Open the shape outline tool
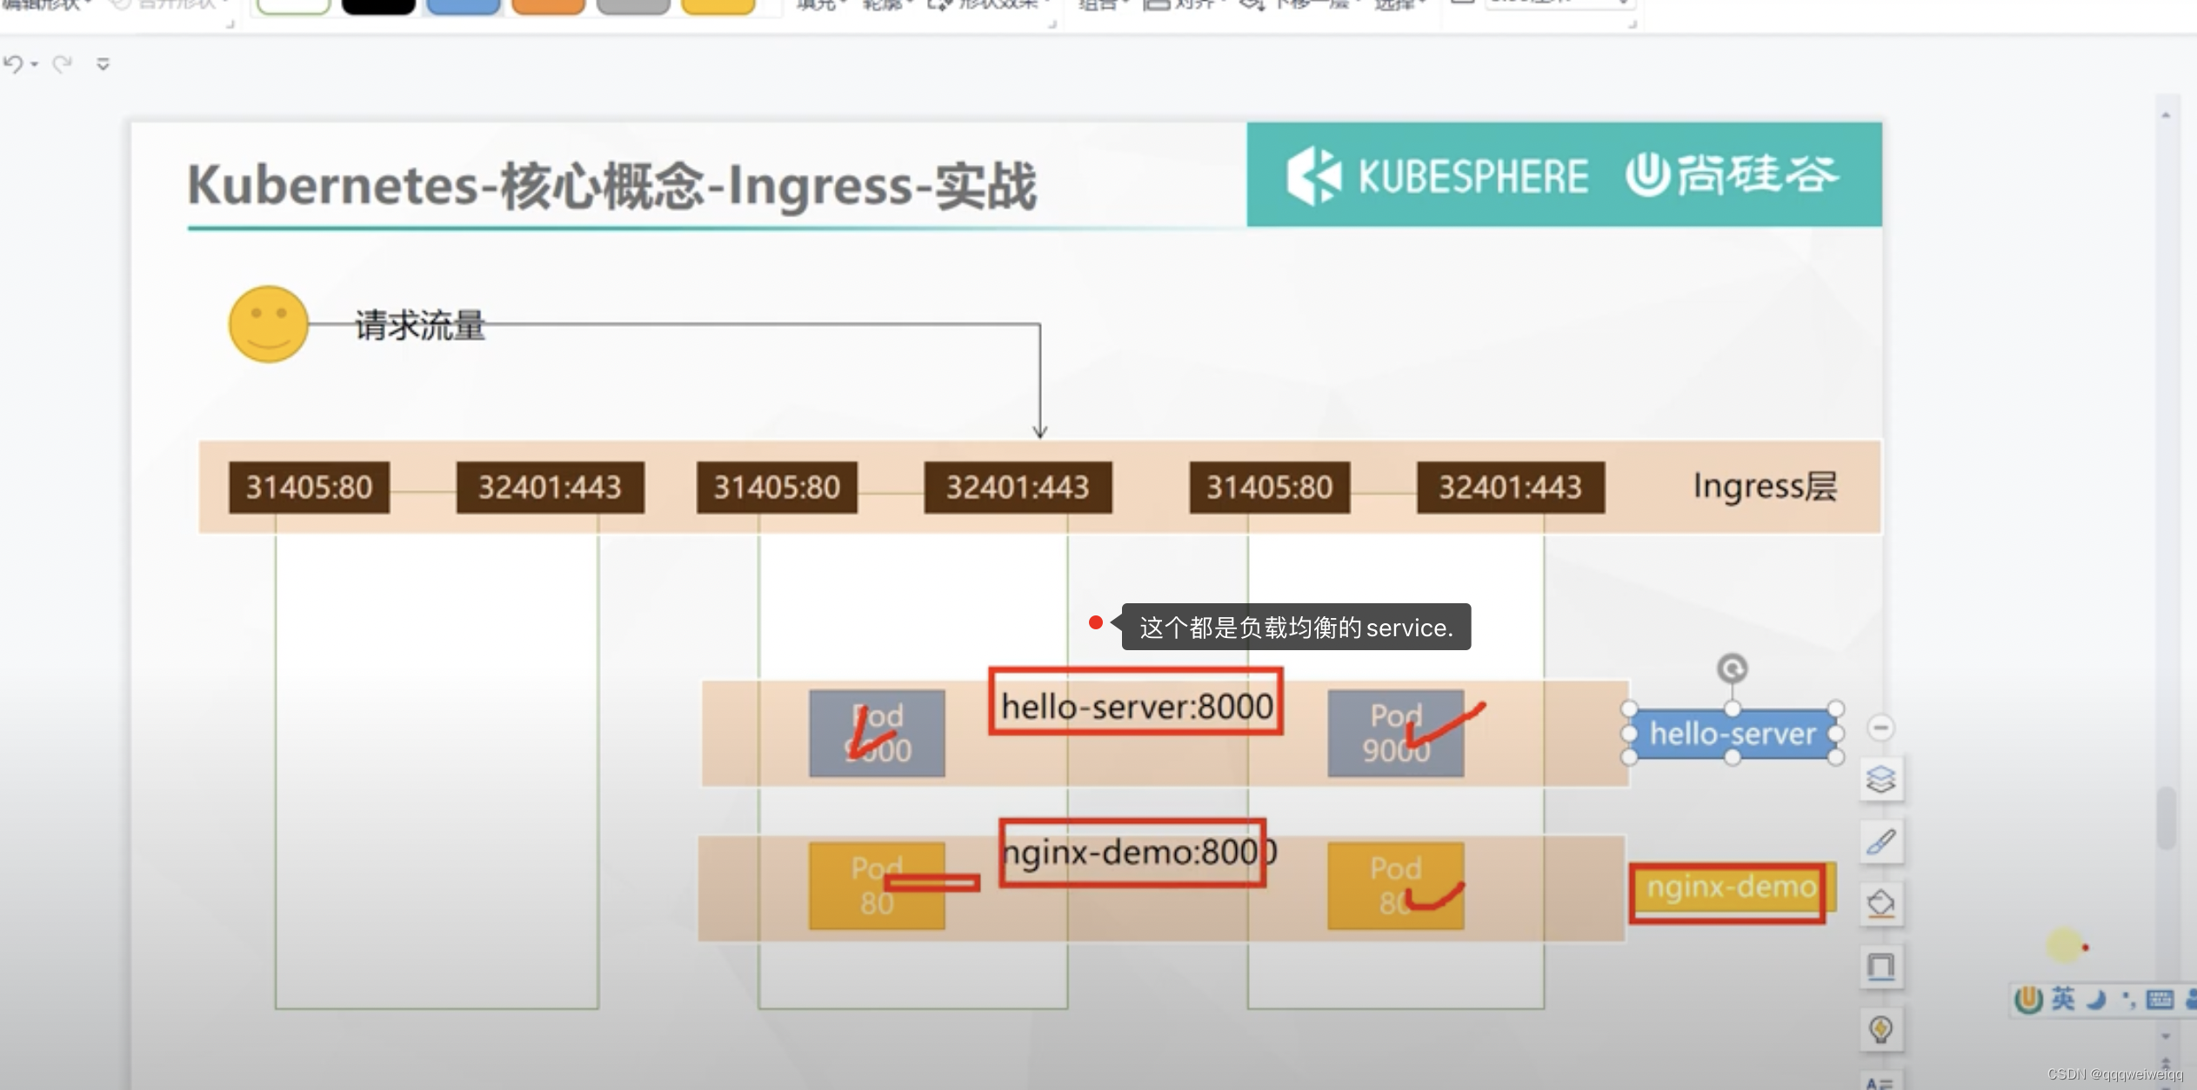The width and height of the screenshot is (2197, 1090). point(1881,967)
